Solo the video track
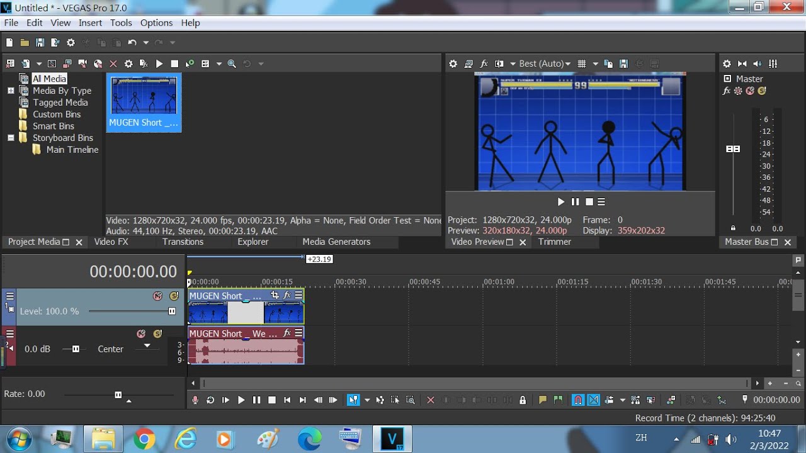The width and height of the screenshot is (806, 453). pyautogui.click(x=174, y=296)
